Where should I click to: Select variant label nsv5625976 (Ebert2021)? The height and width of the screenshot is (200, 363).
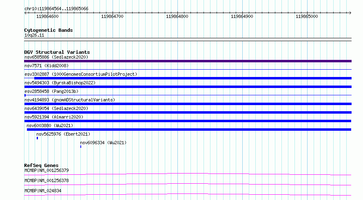(x=63, y=134)
